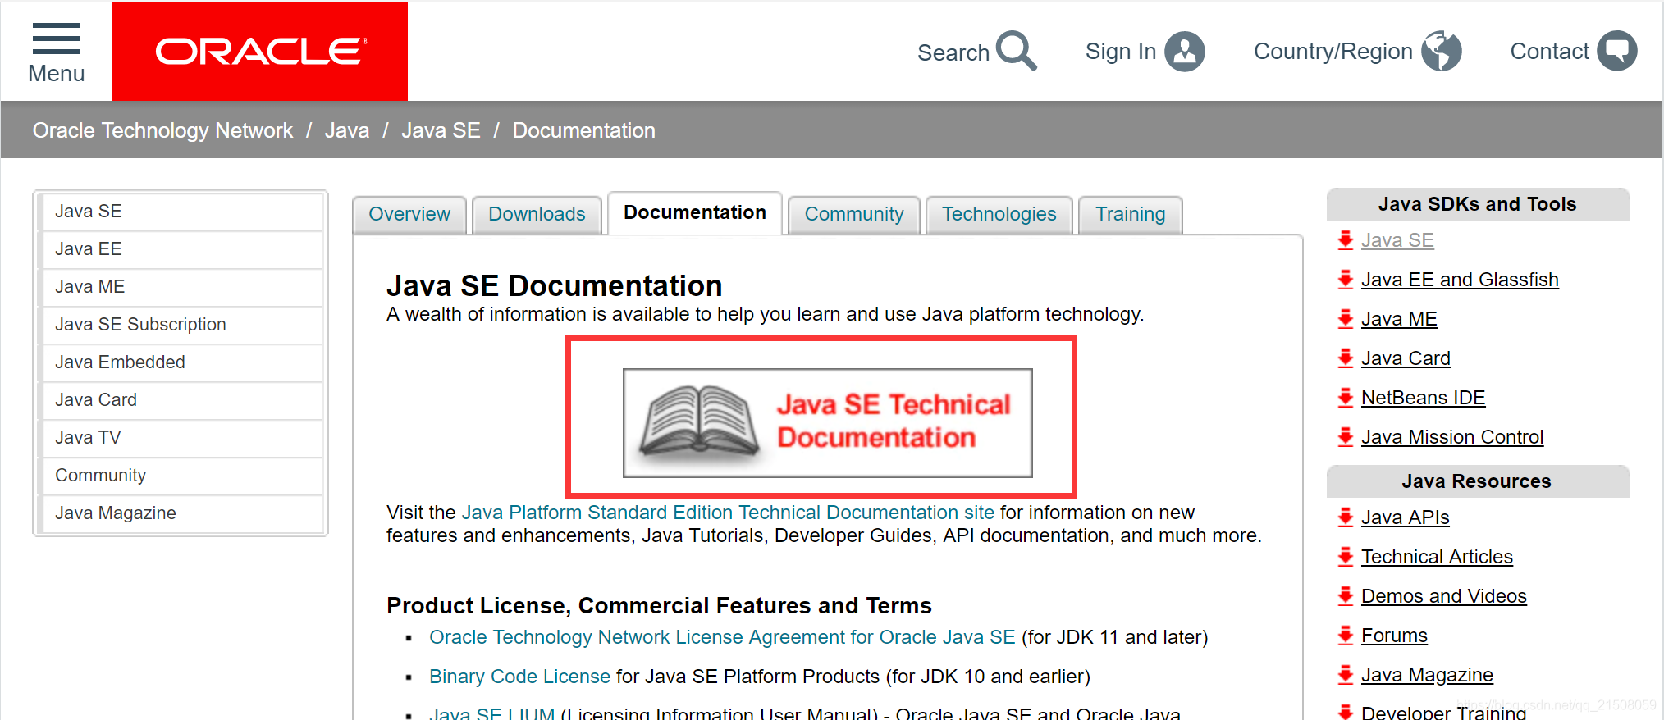The width and height of the screenshot is (1664, 720).
Task: Click download icon beside NetBeans IDE
Action: tap(1346, 398)
